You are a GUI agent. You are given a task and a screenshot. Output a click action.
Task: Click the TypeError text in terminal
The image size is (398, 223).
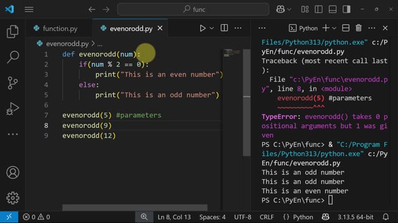click(x=279, y=116)
